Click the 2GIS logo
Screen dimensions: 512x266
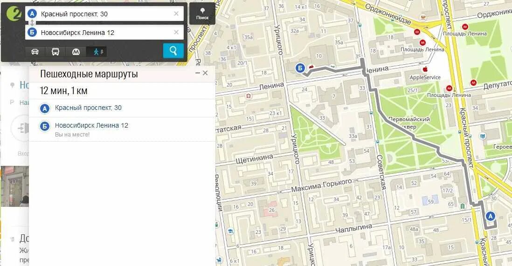click(14, 14)
